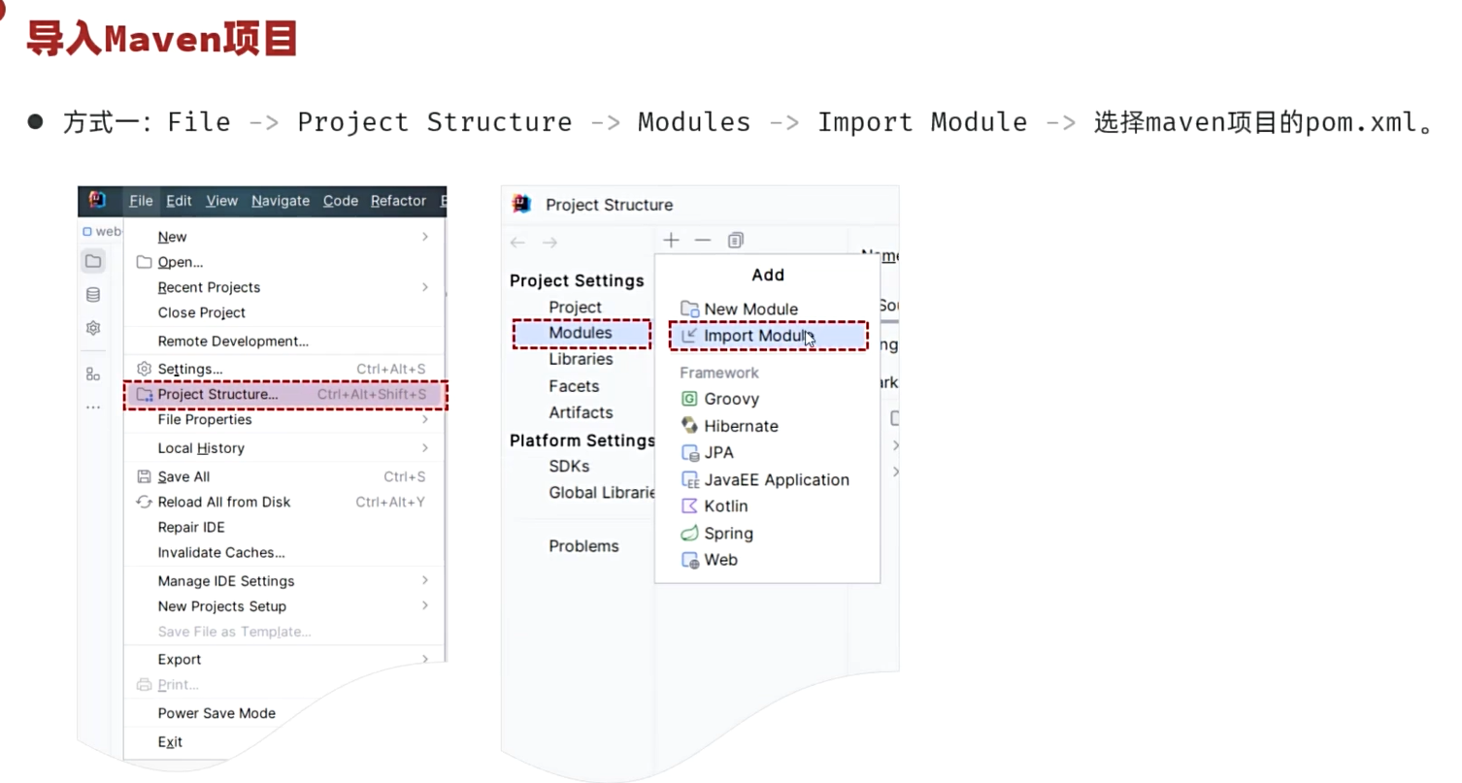1462x783 pixels.
Task: Go back with the left arrow
Action: (x=517, y=242)
